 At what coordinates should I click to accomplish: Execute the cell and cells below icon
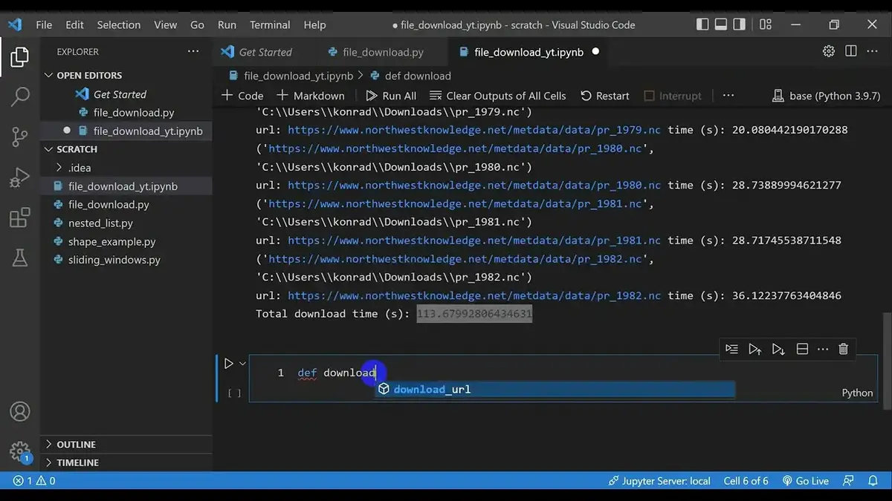pyautogui.click(x=778, y=349)
